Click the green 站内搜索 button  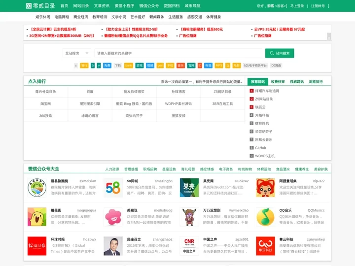tap(280, 53)
